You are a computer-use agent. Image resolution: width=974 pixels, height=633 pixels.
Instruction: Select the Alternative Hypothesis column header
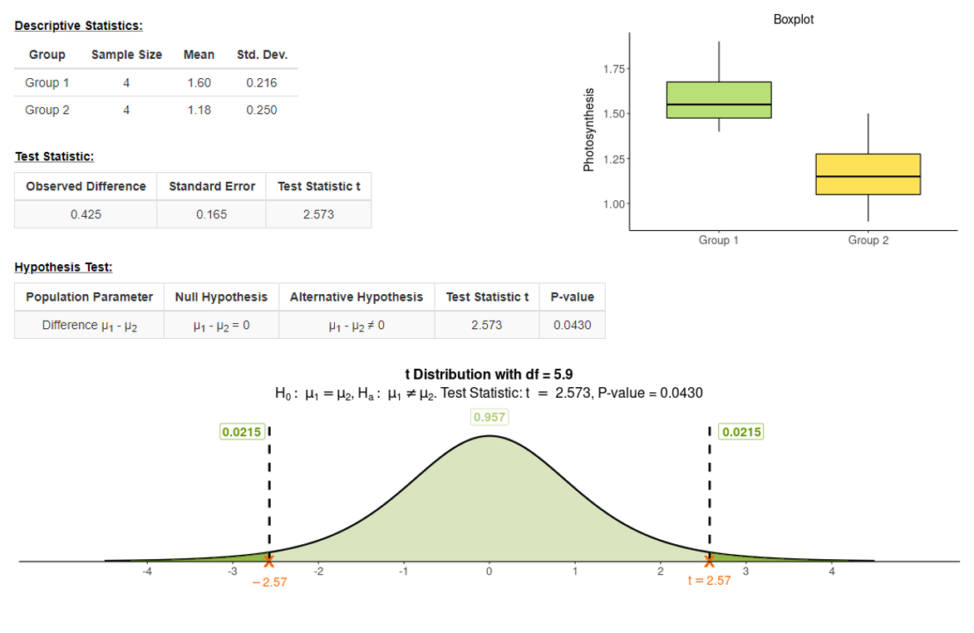pos(356,297)
